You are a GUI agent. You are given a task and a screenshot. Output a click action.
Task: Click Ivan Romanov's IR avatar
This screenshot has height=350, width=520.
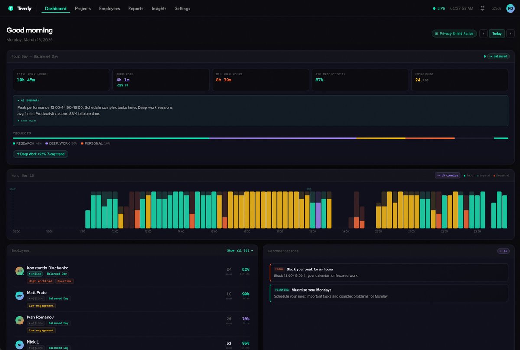tap(19, 320)
